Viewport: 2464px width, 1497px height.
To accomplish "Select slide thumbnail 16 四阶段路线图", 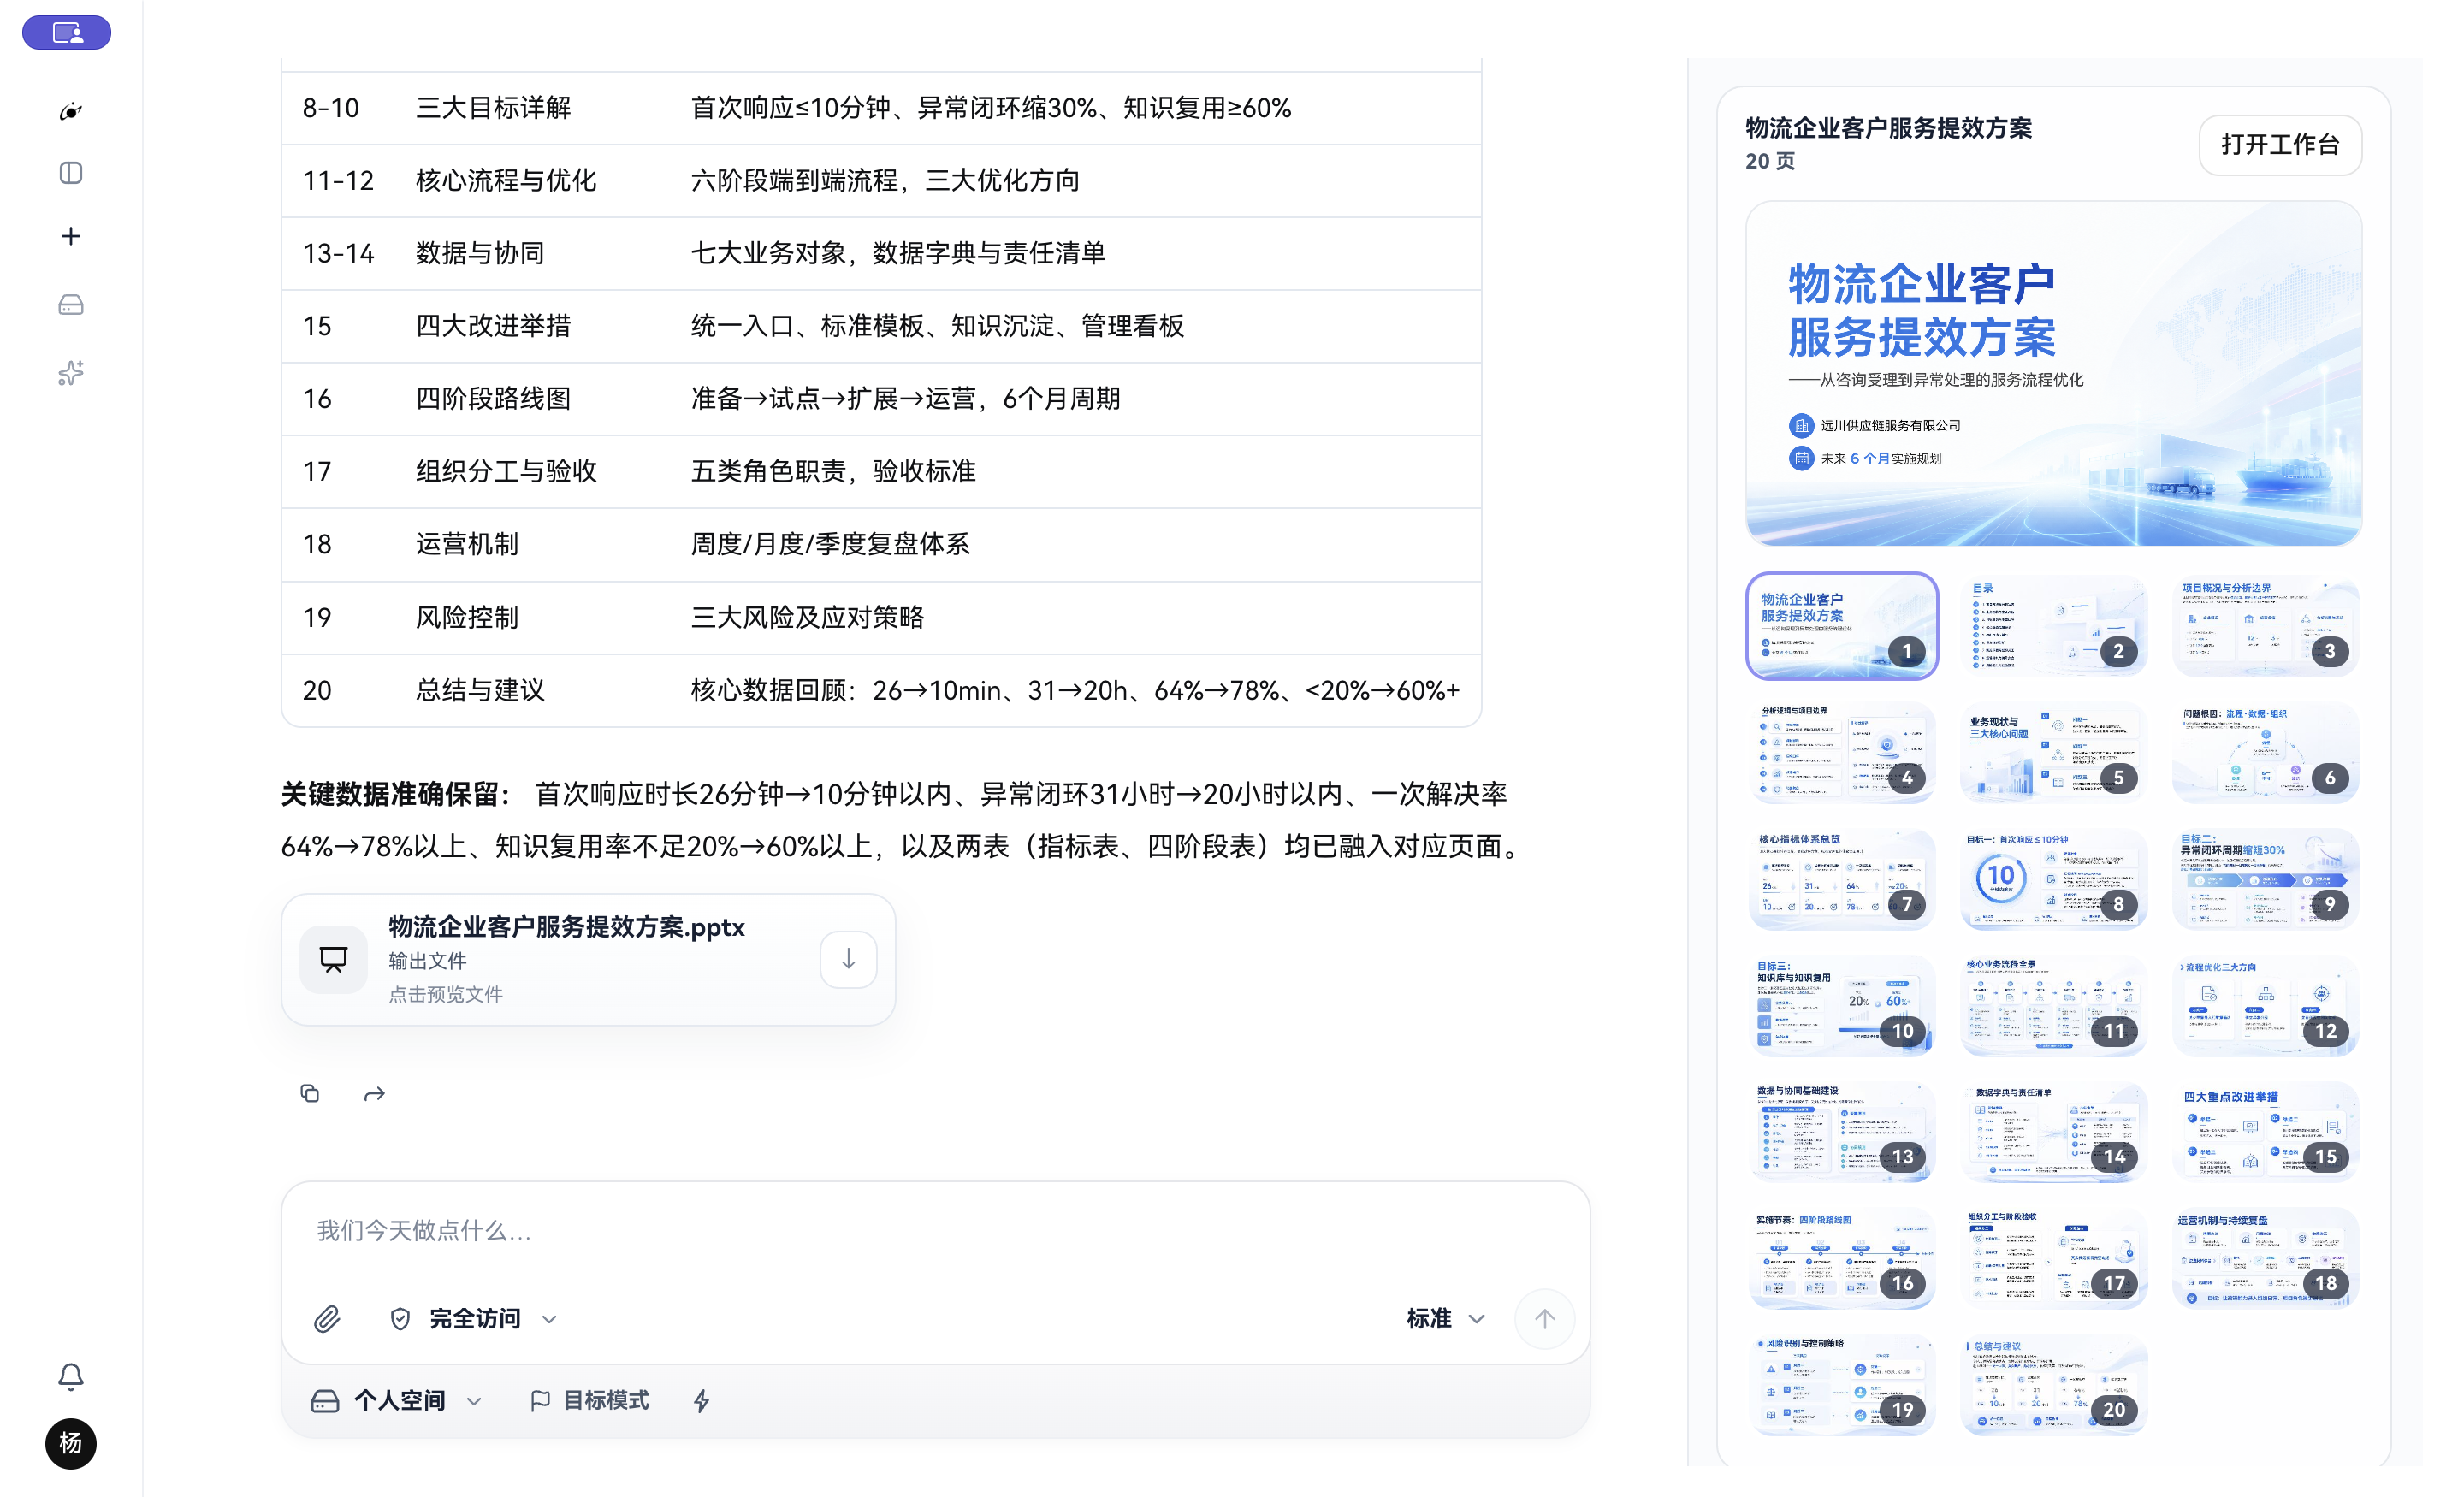I will [1841, 1258].
